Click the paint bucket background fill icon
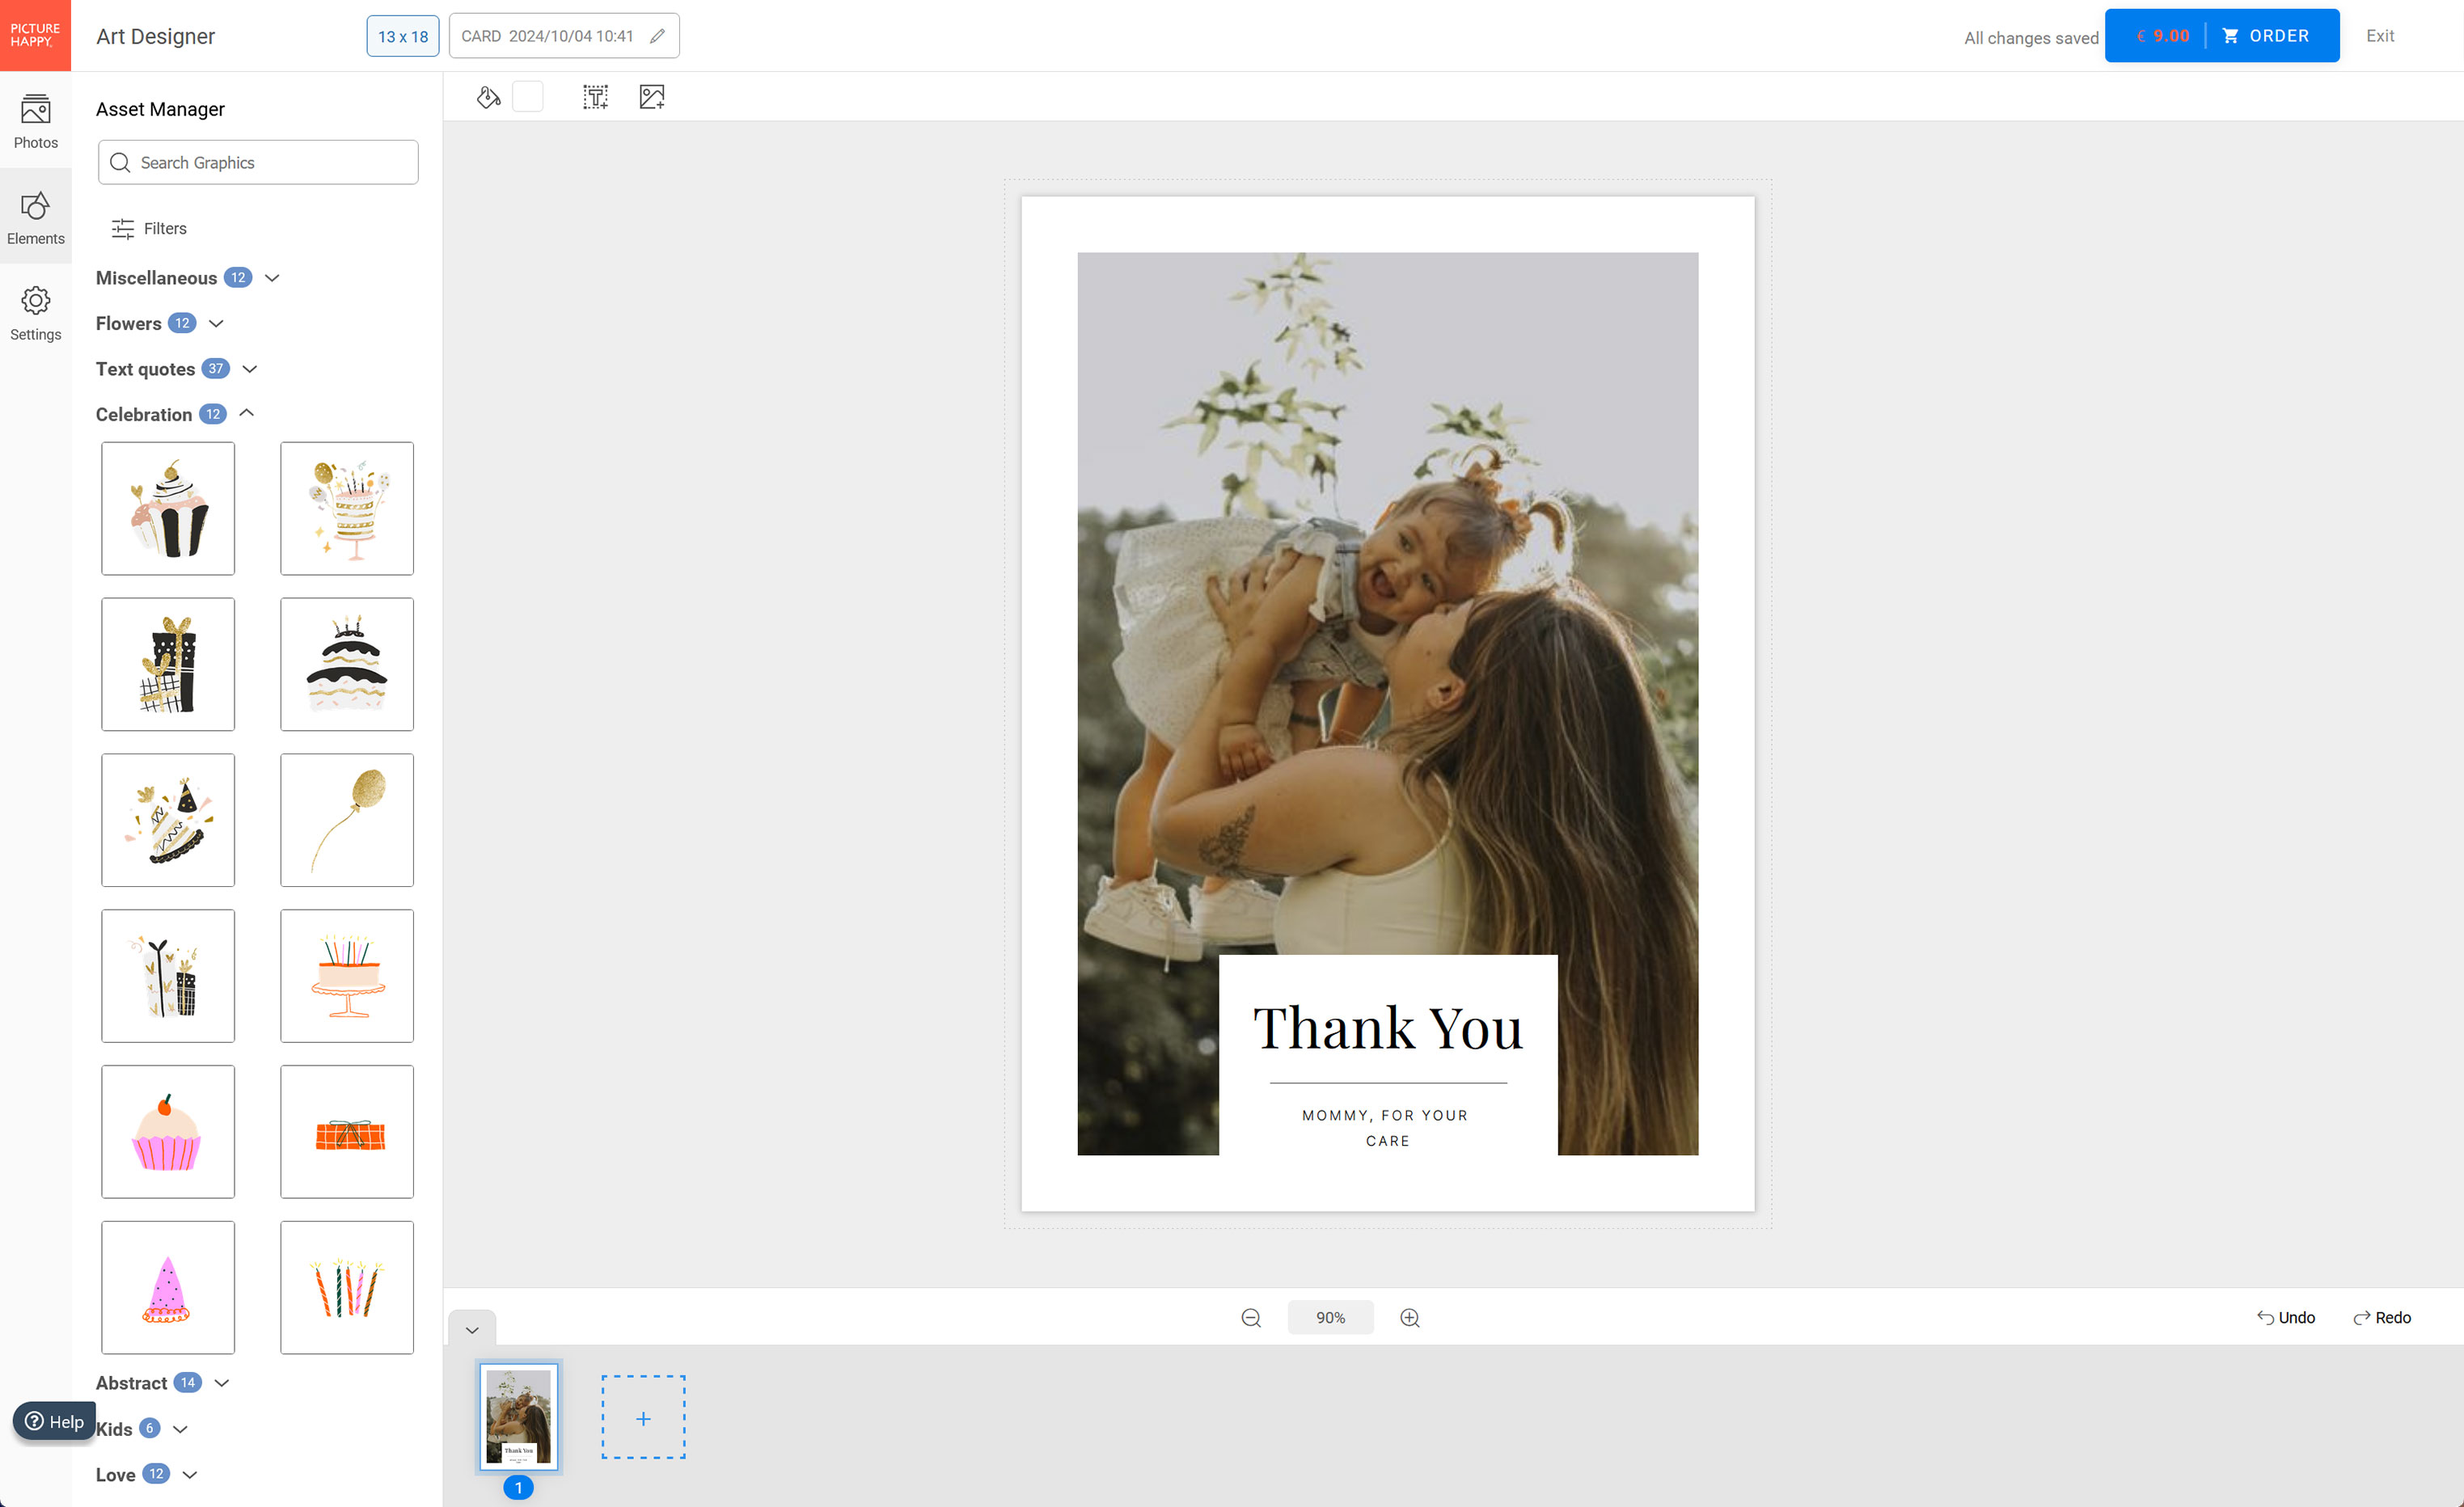This screenshot has height=1507, width=2464. tap(488, 97)
